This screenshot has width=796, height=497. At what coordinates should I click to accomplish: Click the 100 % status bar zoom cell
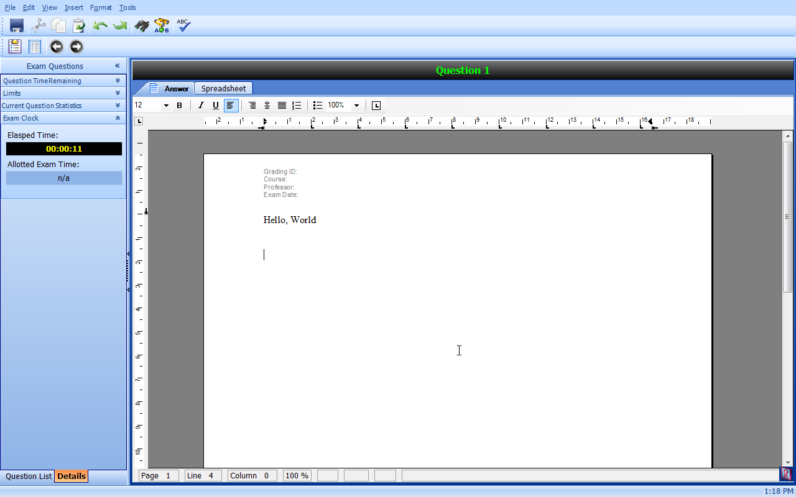297,476
